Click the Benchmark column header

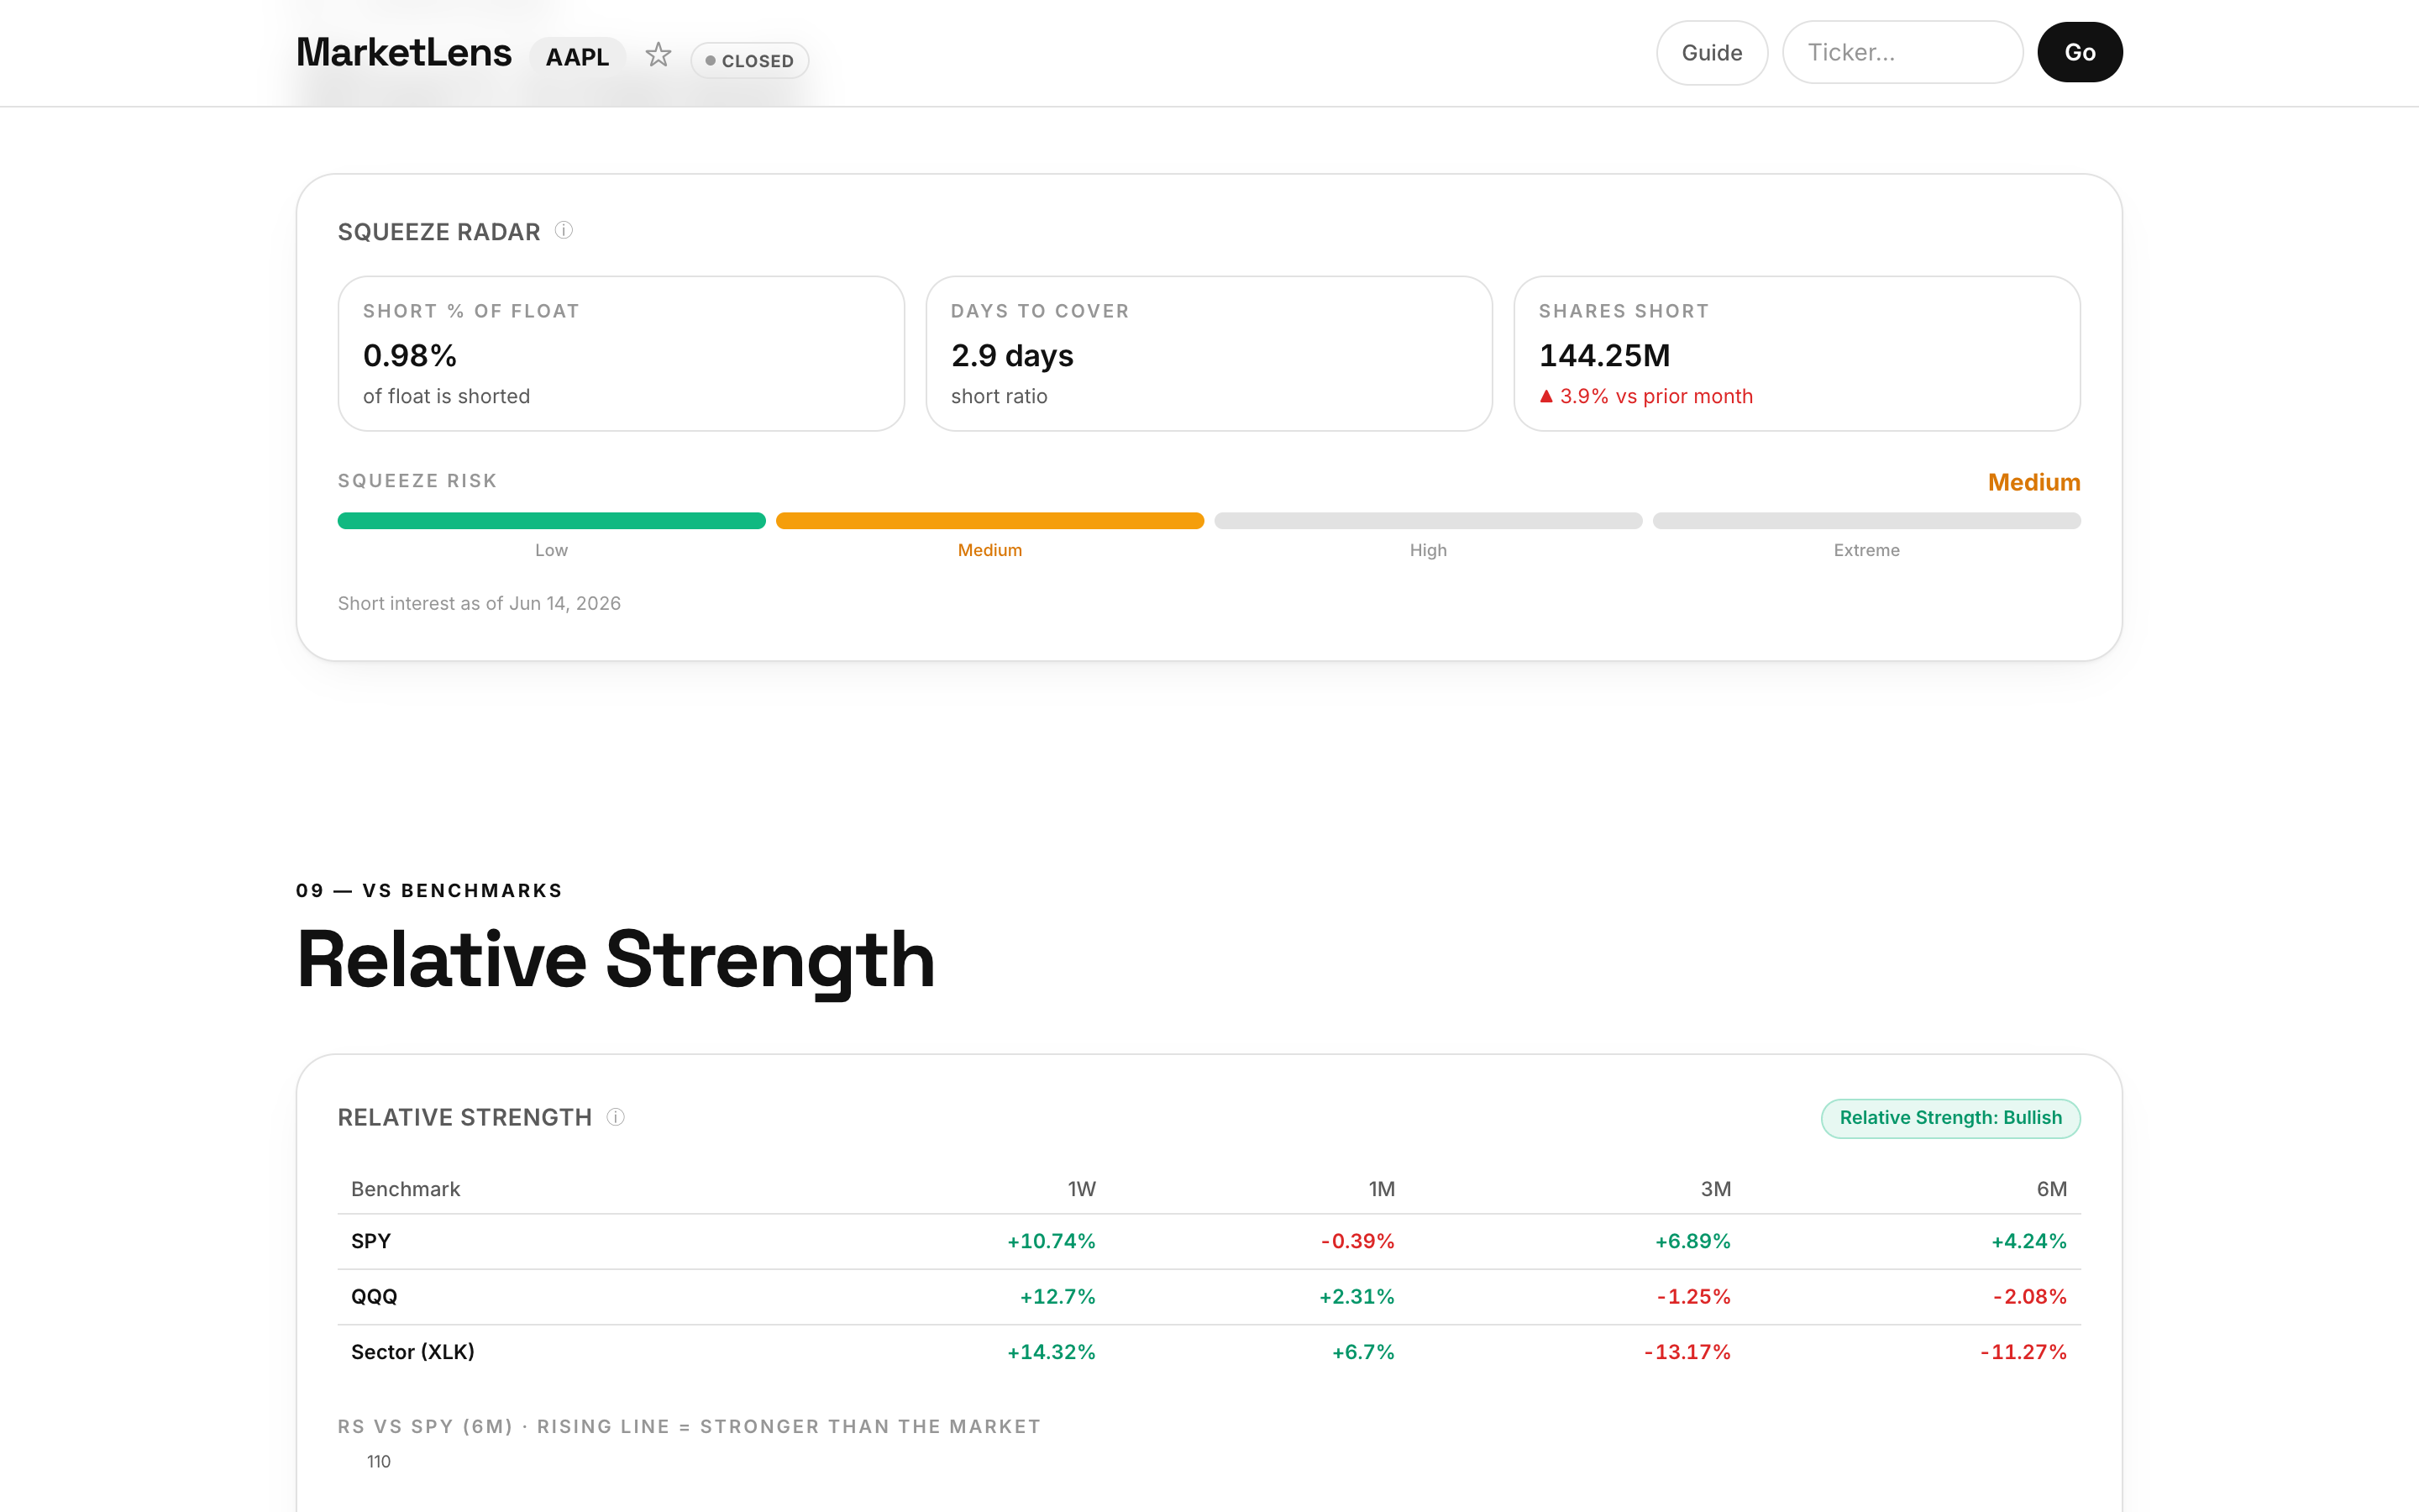coord(405,1189)
